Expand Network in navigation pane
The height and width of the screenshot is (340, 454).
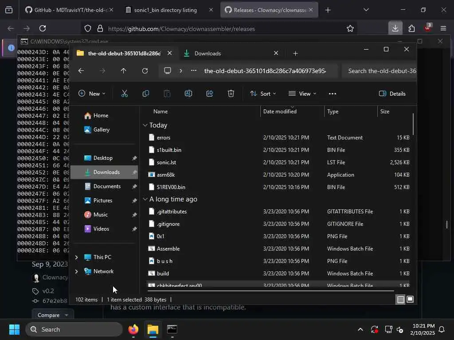click(76, 271)
